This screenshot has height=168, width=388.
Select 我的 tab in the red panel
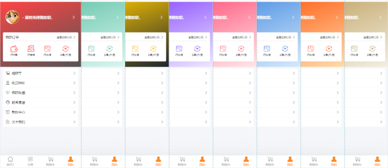[71, 161]
